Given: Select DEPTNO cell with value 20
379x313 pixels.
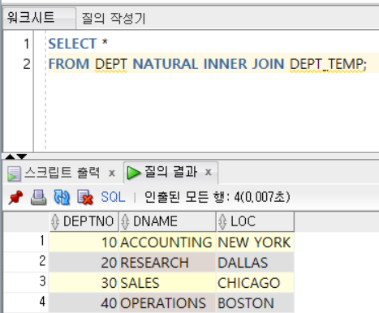Looking at the screenshot, I should pyautogui.click(x=84, y=263).
